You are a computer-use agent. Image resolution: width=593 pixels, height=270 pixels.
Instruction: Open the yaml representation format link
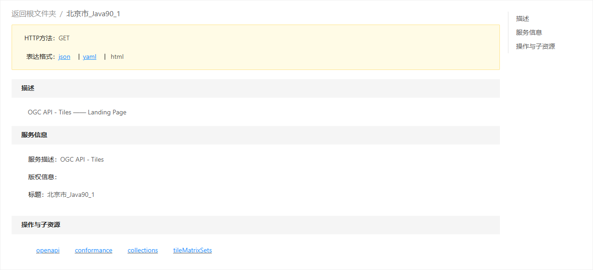tap(90, 57)
